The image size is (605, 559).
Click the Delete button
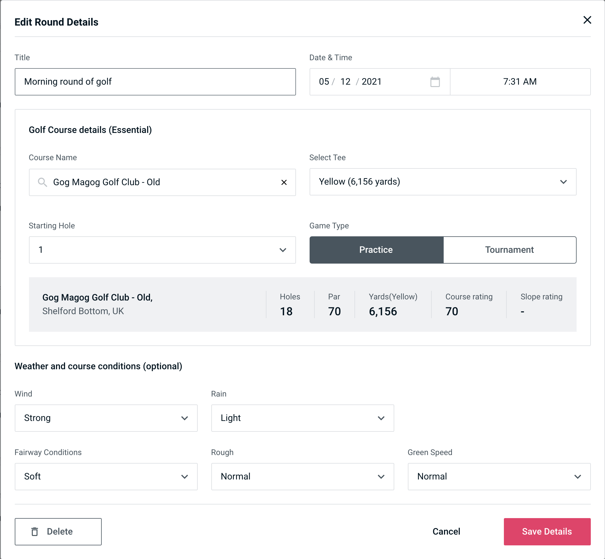point(59,531)
